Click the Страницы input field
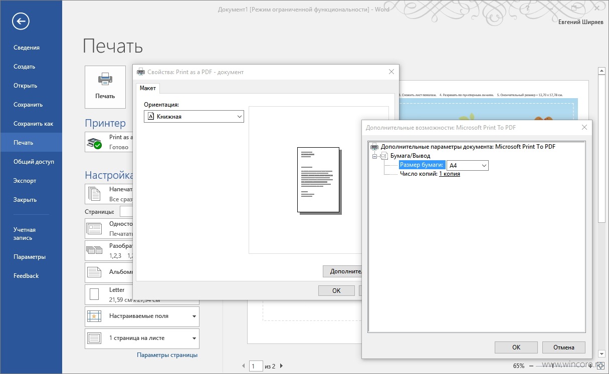This screenshot has width=609, height=374. coord(126,212)
